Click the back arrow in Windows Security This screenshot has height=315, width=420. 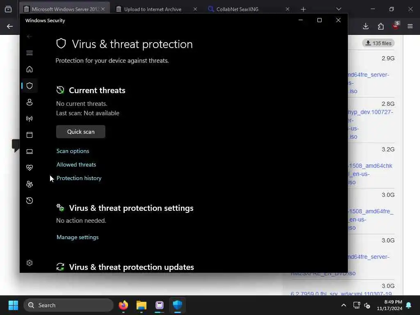(30, 37)
